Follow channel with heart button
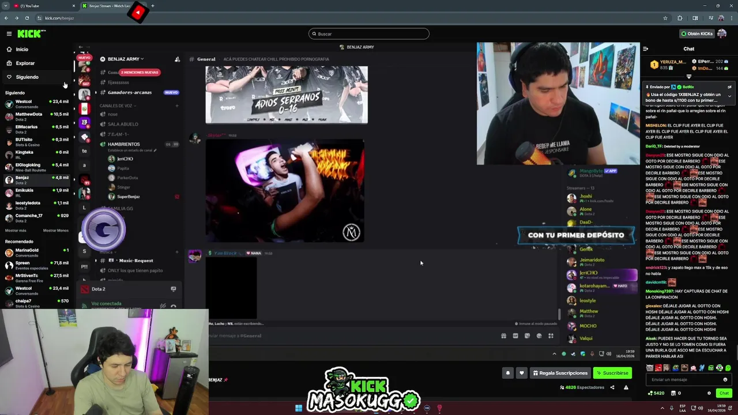 click(522, 373)
